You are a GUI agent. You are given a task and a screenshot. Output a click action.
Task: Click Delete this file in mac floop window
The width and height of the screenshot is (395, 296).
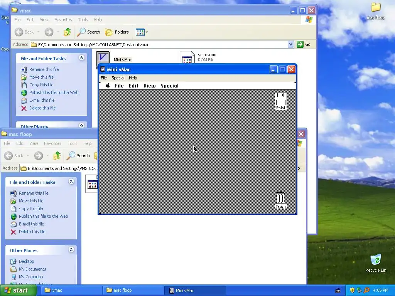[x=32, y=232]
